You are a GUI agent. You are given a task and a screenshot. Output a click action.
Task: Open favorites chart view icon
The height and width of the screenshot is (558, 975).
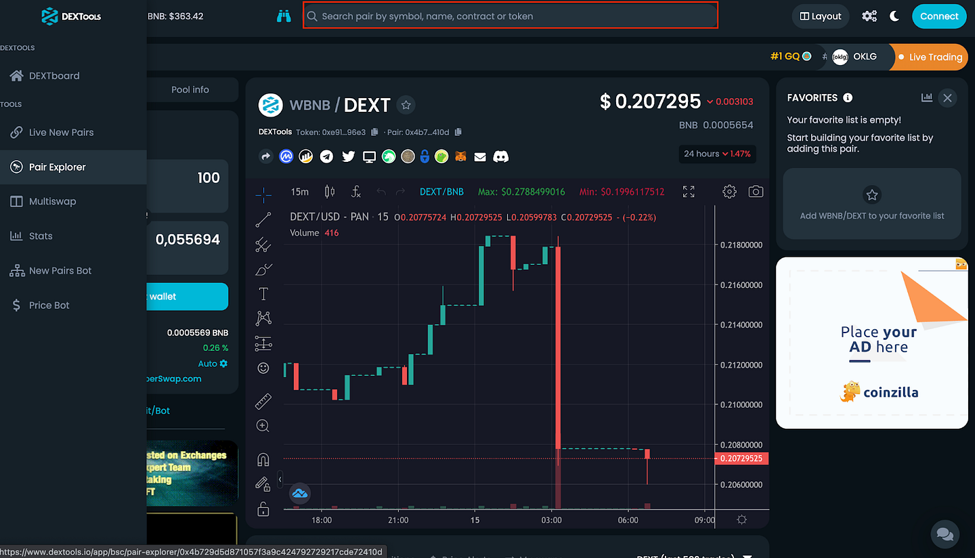pyautogui.click(x=927, y=98)
